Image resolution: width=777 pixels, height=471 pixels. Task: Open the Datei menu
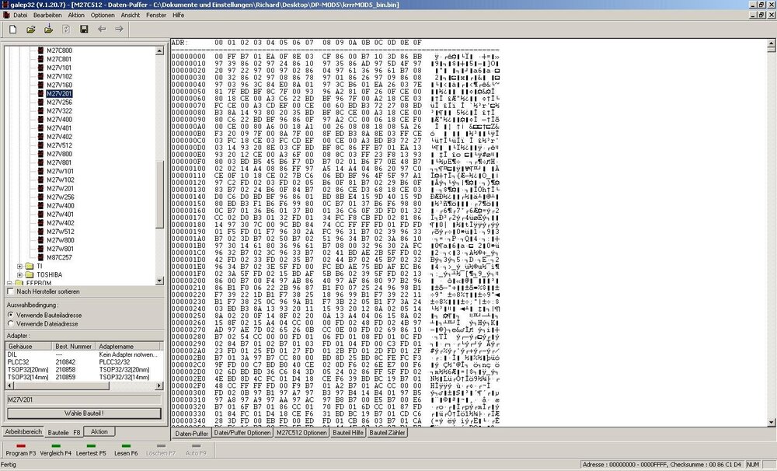(20, 16)
